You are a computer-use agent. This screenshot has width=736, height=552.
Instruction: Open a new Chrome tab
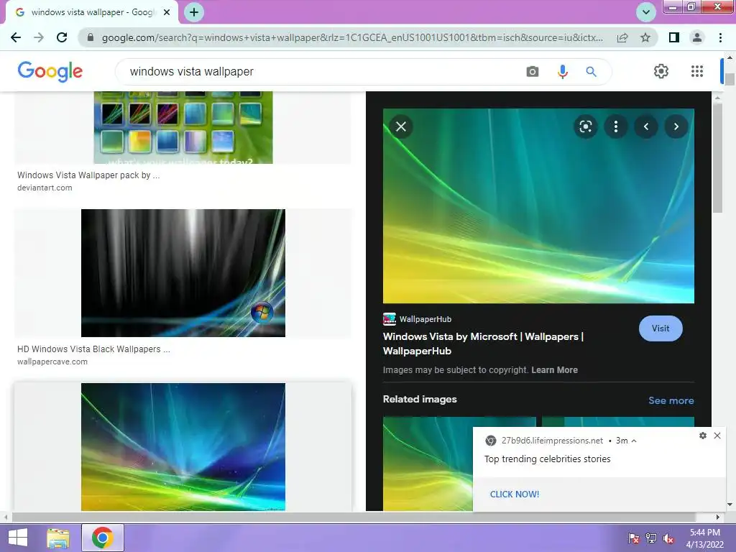tap(194, 12)
